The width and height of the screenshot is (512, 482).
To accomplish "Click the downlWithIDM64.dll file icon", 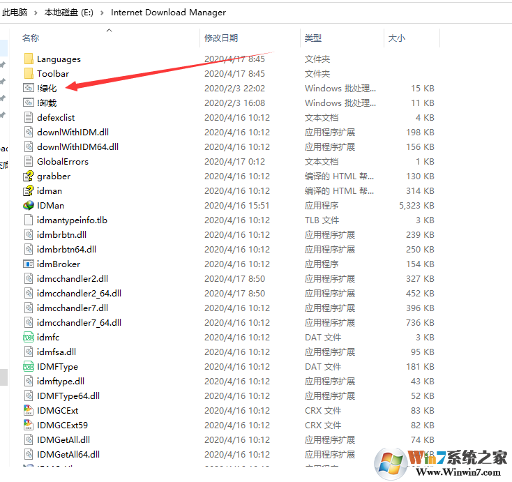I will [x=29, y=147].
